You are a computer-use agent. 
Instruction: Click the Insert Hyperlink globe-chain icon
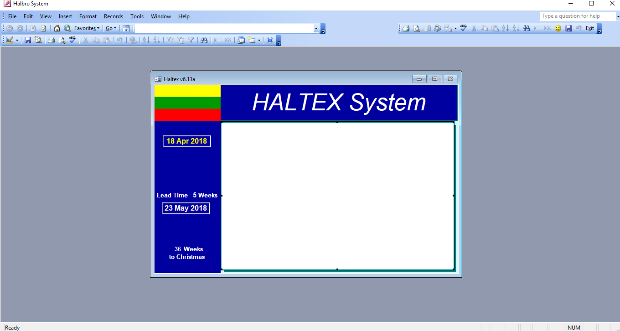(x=133, y=40)
